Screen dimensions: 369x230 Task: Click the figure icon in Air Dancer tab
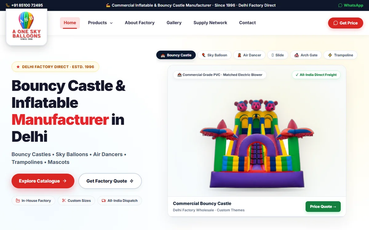(x=240, y=55)
